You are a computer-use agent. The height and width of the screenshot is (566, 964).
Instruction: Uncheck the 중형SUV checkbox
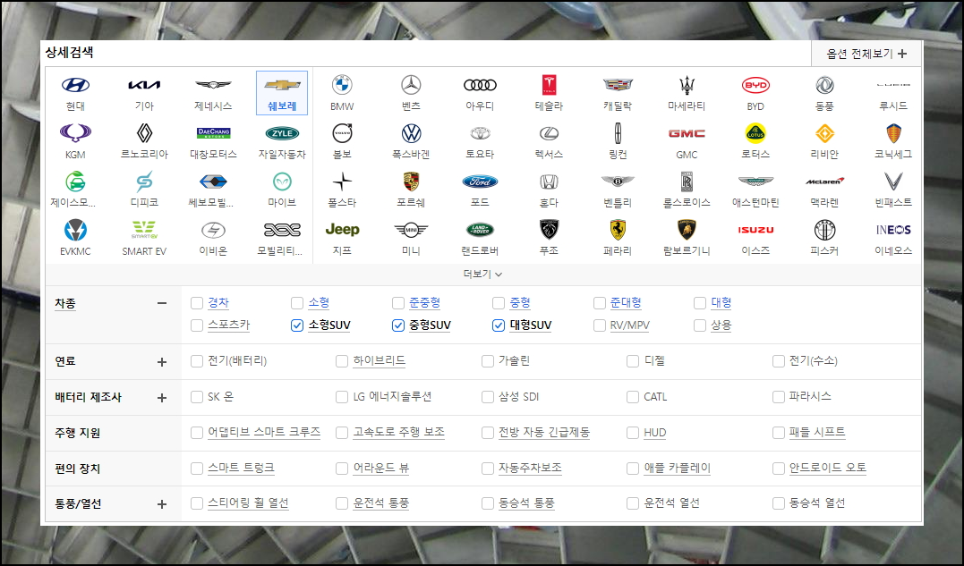(x=397, y=325)
